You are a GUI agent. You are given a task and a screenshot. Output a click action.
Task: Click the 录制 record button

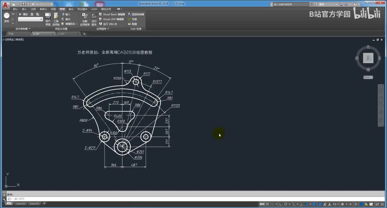(7, 18)
